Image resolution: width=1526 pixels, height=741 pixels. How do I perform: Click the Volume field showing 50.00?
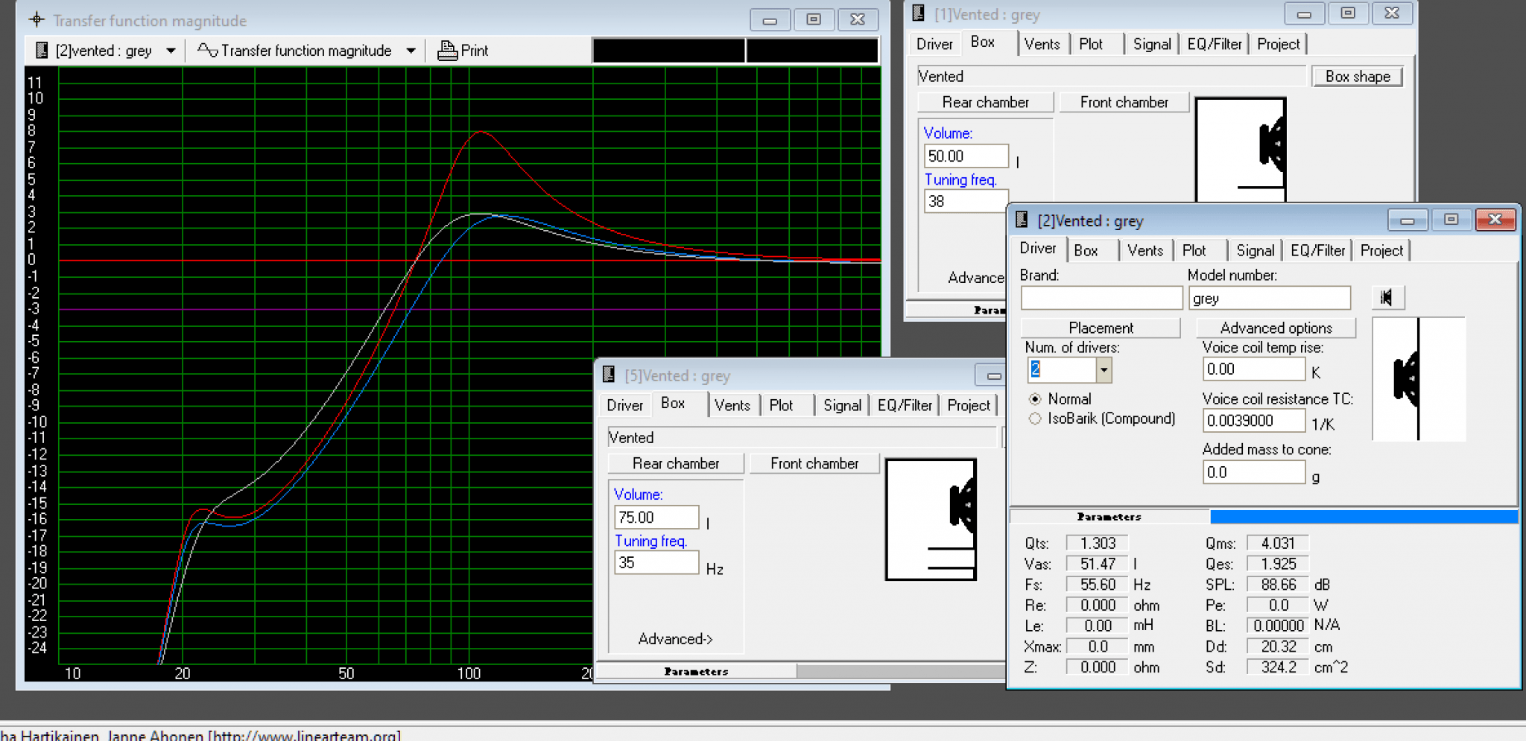click(x=966, y=156)
